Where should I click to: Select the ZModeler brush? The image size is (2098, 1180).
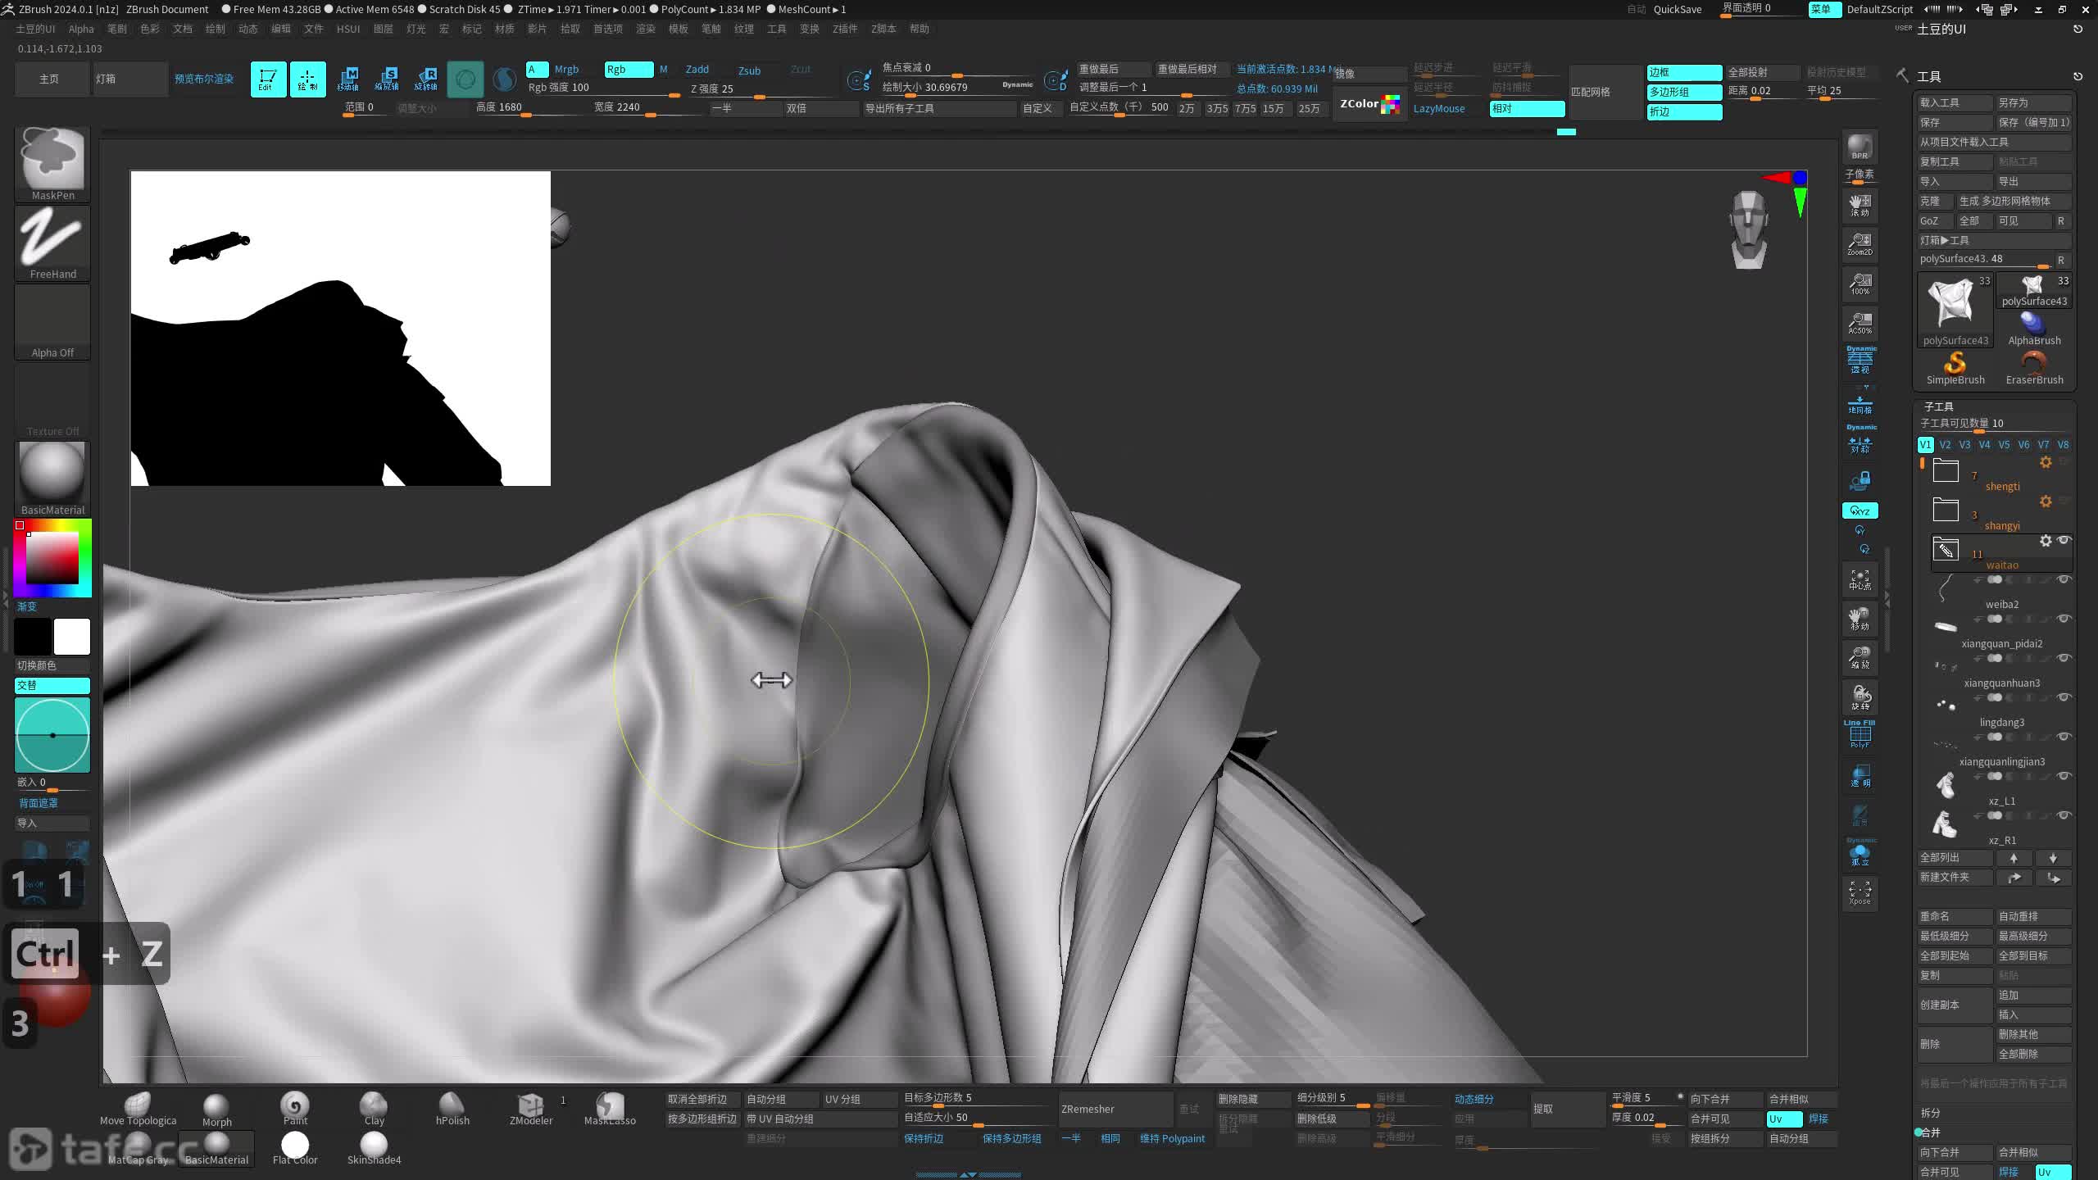[x=531, y=1110]
